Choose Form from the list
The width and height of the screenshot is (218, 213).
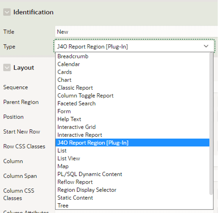pos(132,111)
